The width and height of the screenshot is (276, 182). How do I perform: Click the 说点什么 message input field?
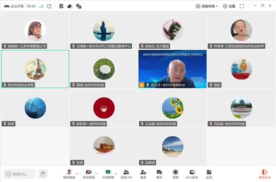[20, 174]
